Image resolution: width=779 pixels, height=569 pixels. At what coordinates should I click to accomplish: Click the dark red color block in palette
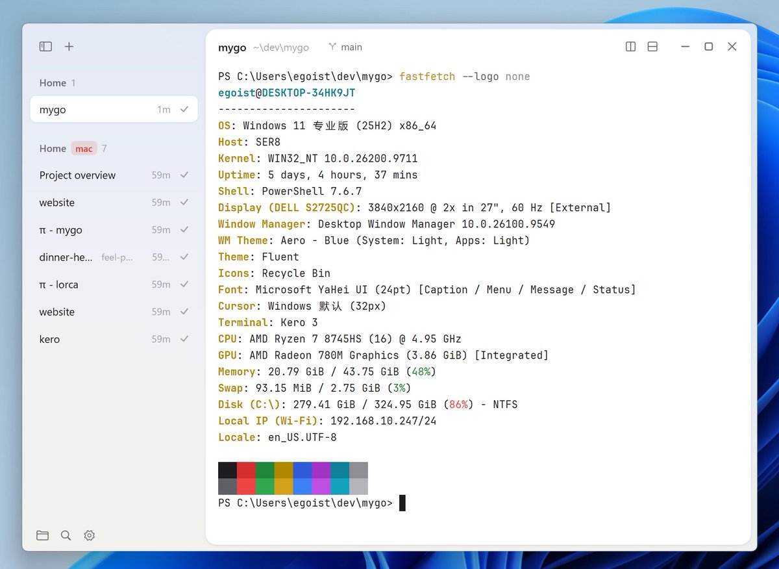point(246,470)
